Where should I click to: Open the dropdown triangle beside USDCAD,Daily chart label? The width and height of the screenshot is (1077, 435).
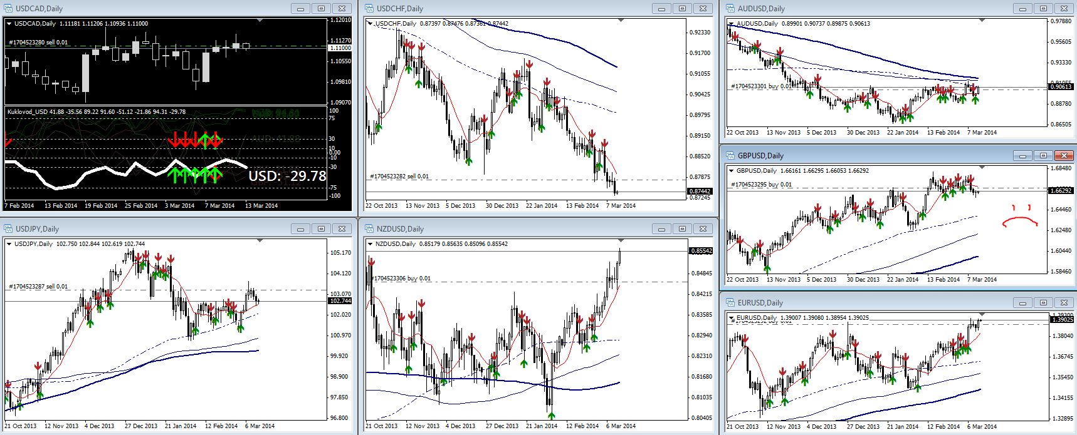tap(9, 24)
